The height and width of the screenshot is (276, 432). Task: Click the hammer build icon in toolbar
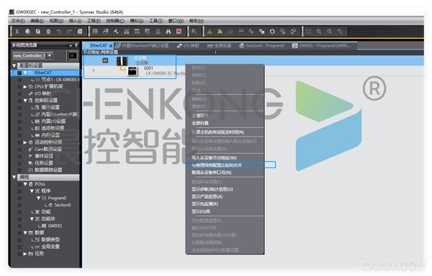[116, 32]
